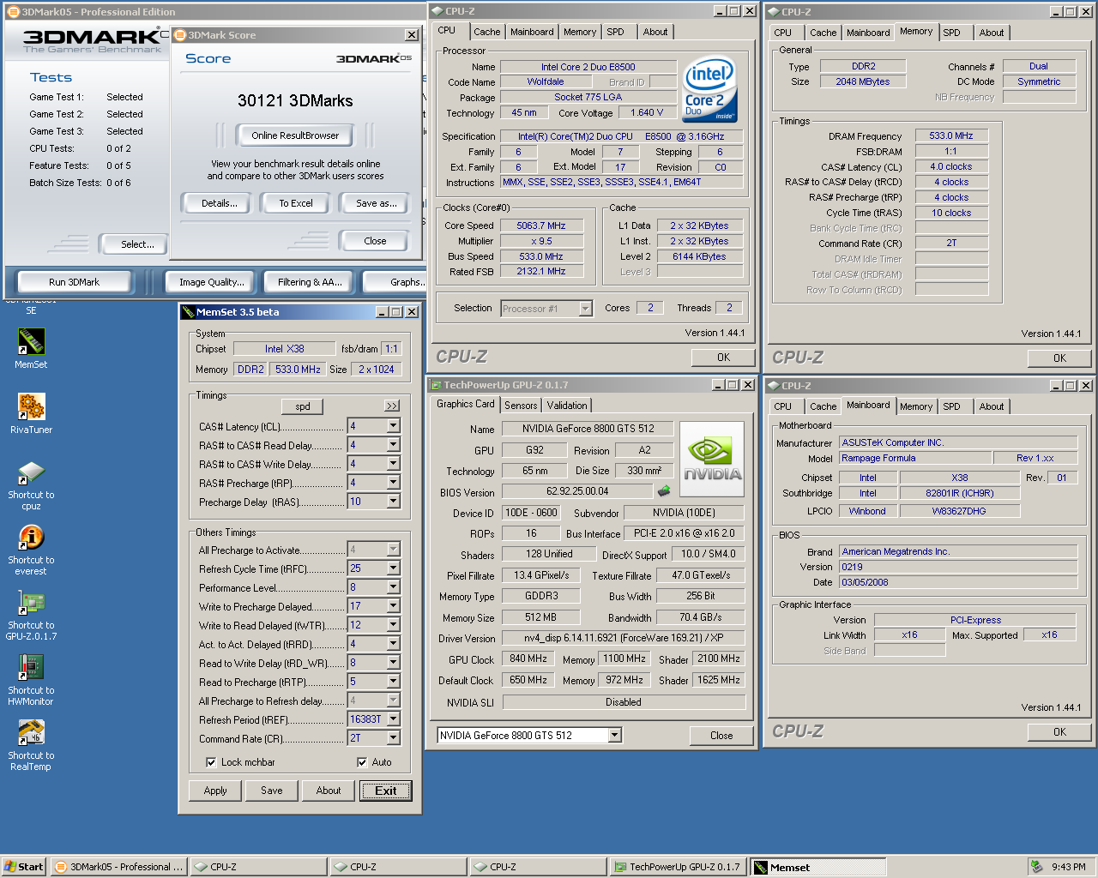Open the Shortcut to HWMonitor desktop icon

(31, 668)
